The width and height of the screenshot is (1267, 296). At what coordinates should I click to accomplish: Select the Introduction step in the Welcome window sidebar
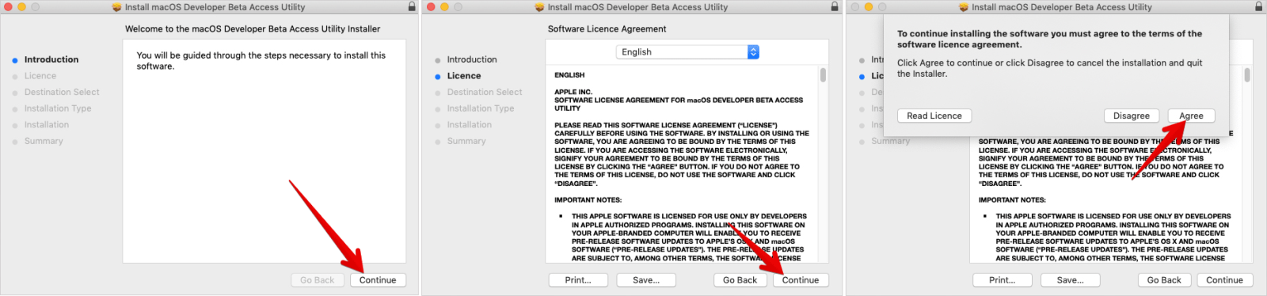[51, 59]
